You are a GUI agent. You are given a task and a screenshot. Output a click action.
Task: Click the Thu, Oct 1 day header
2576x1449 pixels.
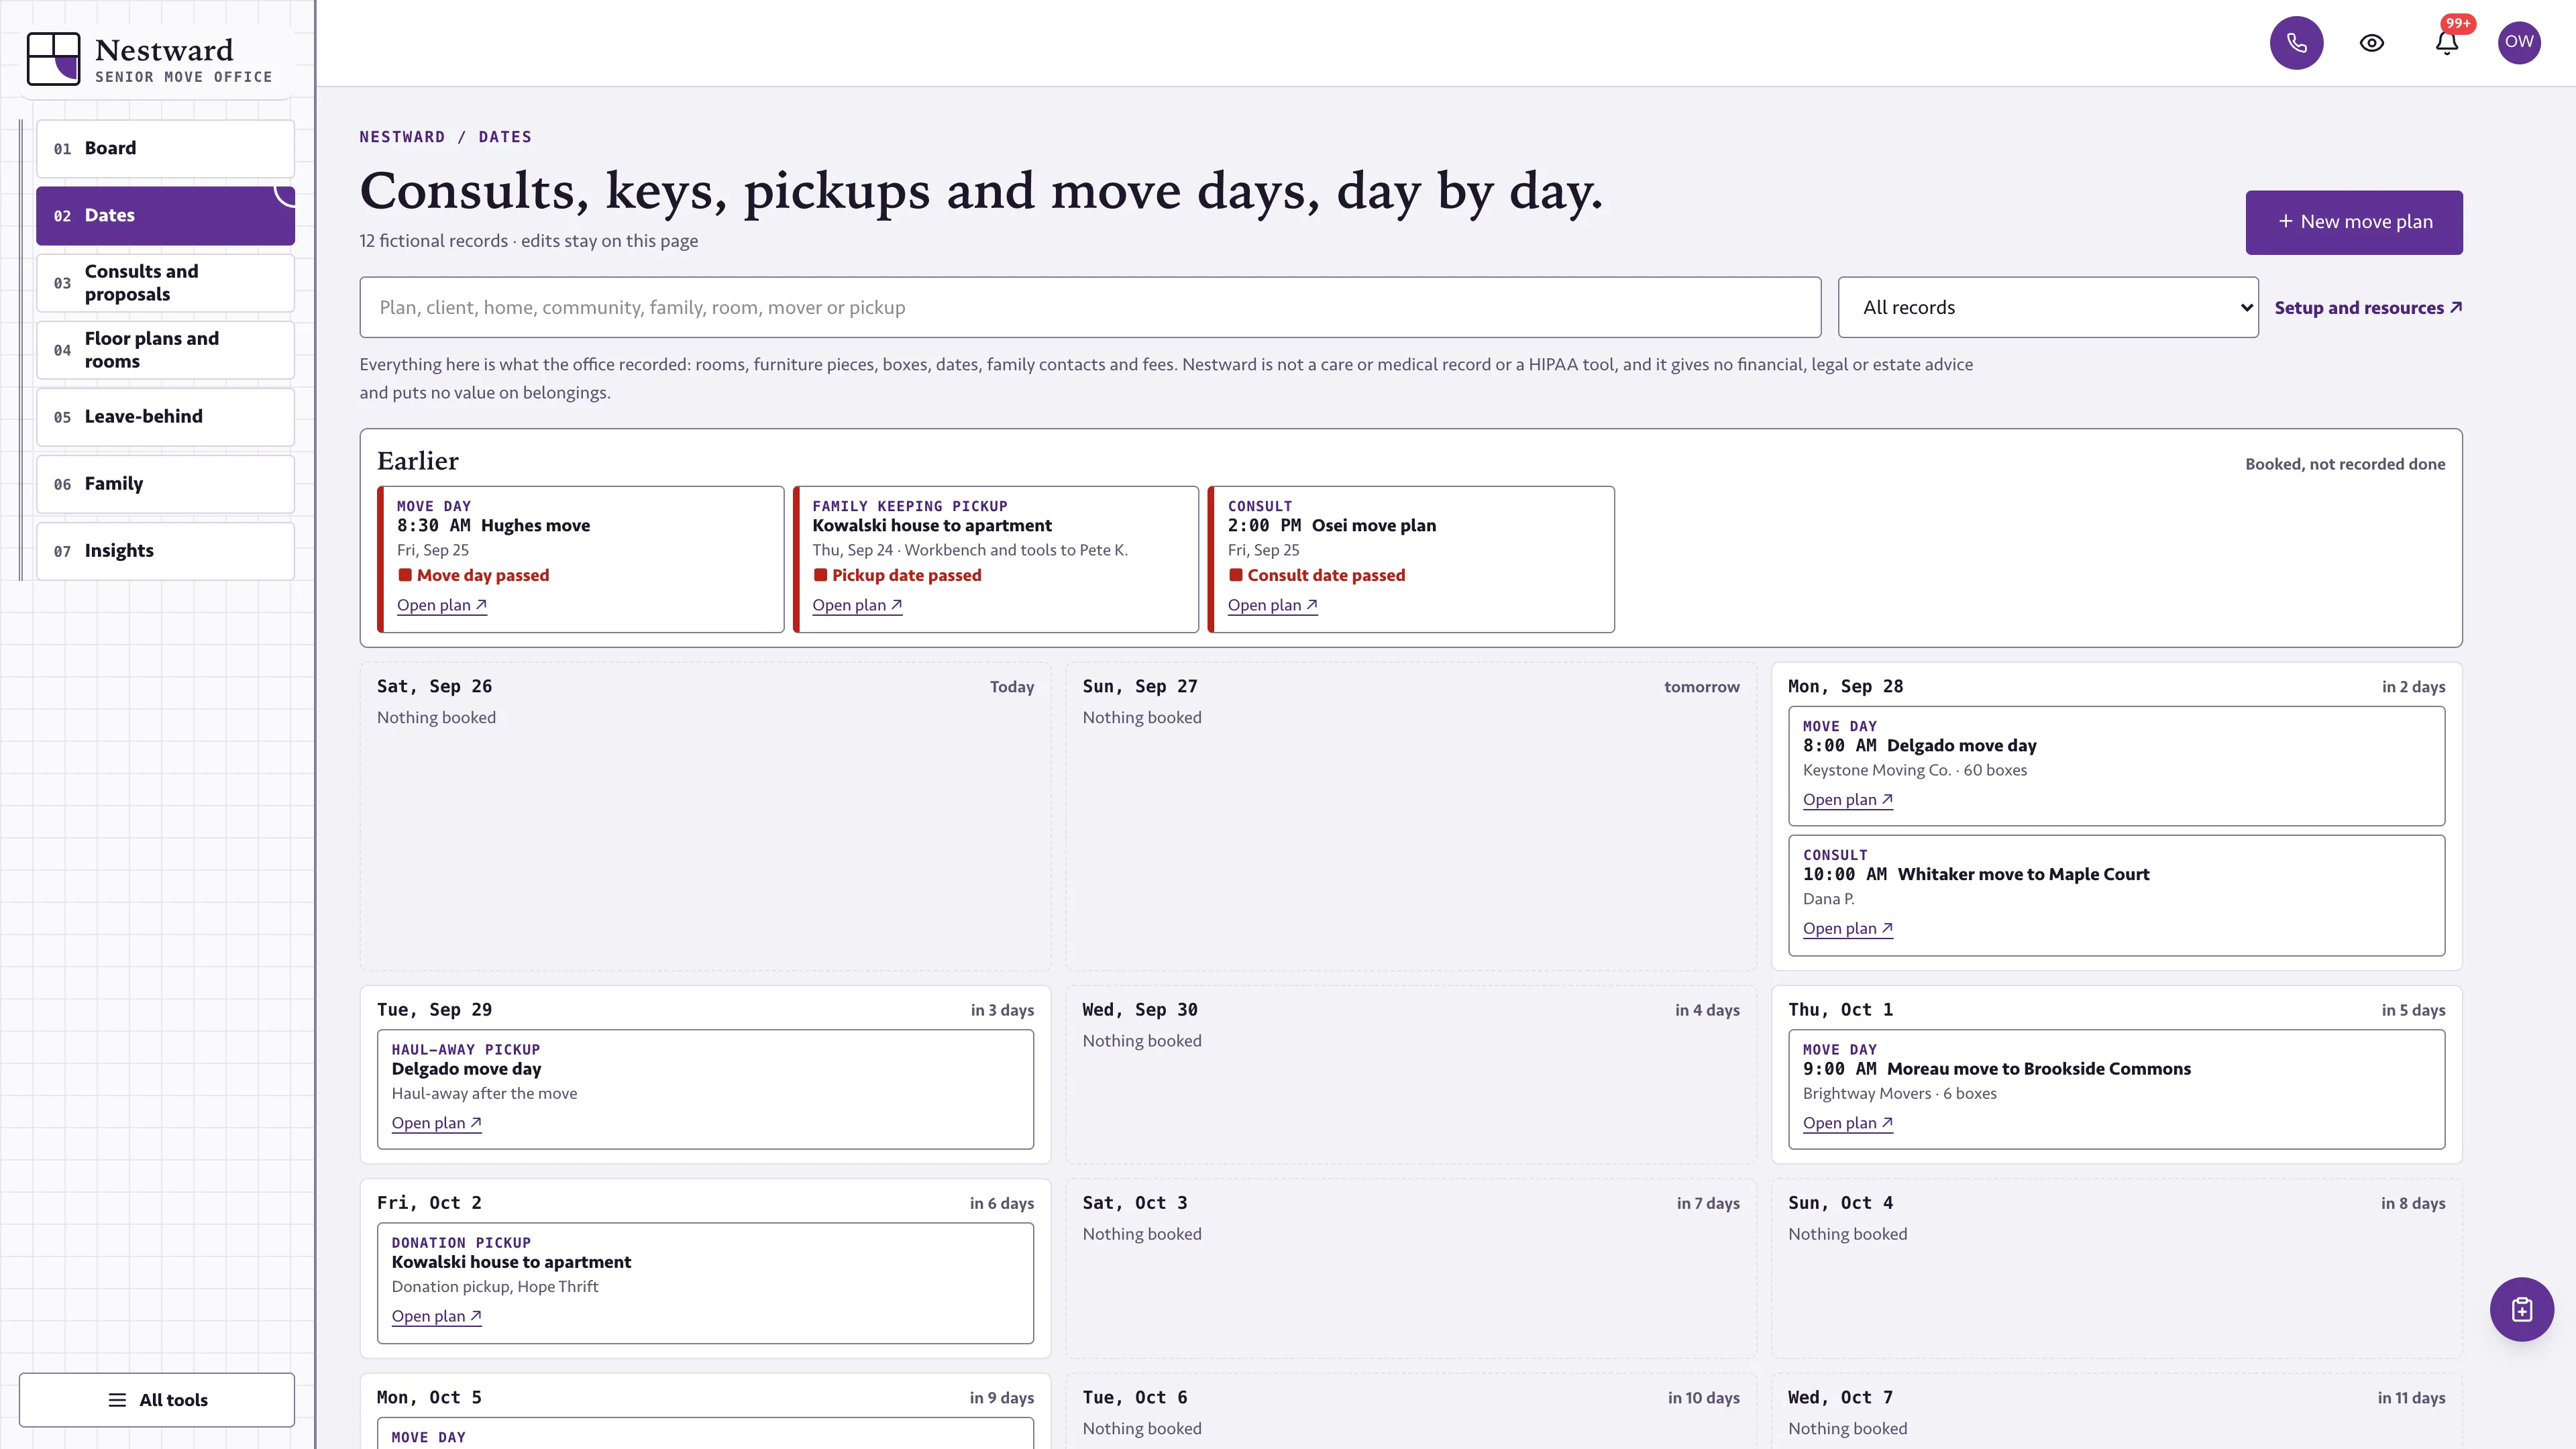pos(1840,1009)
